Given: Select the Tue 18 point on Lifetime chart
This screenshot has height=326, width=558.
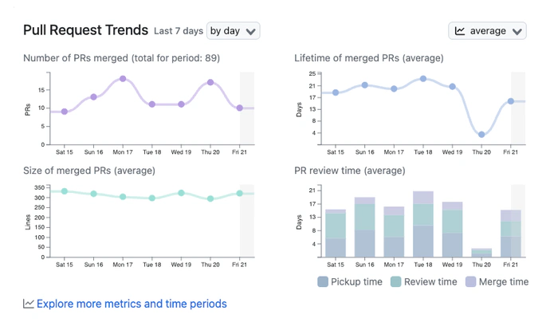Looking at the screenshot, I should click(x=423, y=79).
